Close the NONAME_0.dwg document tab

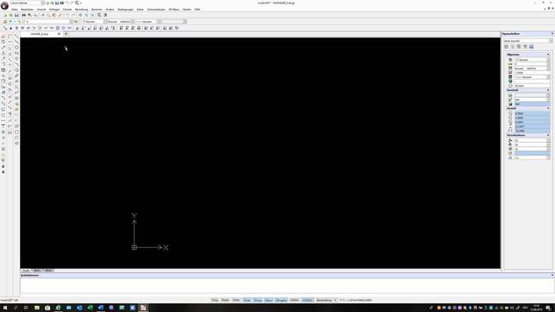point(59,34)
